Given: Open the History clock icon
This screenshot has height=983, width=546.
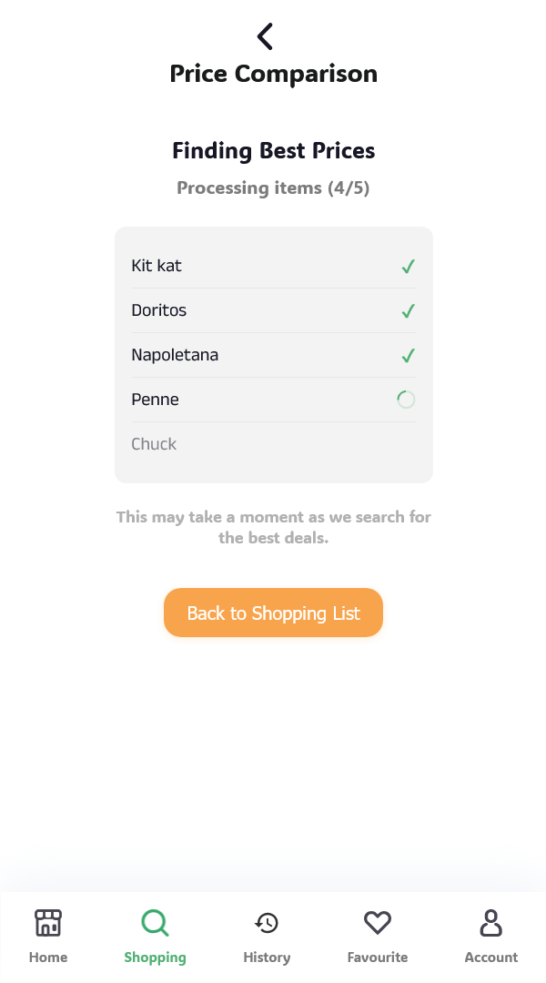Looking at the screenshot, I should (x=267, y=923).
